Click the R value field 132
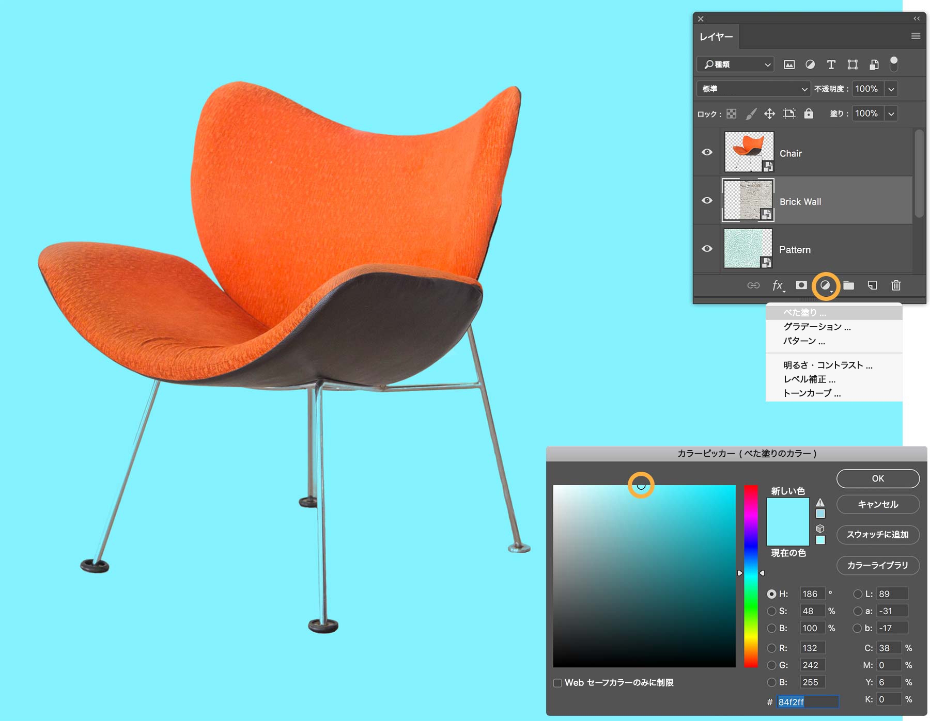Viewport: 930px width, 721px height. 813,648
